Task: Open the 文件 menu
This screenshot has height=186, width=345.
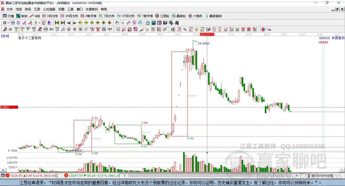Action: pyautogui.click(x=9, y=9)
